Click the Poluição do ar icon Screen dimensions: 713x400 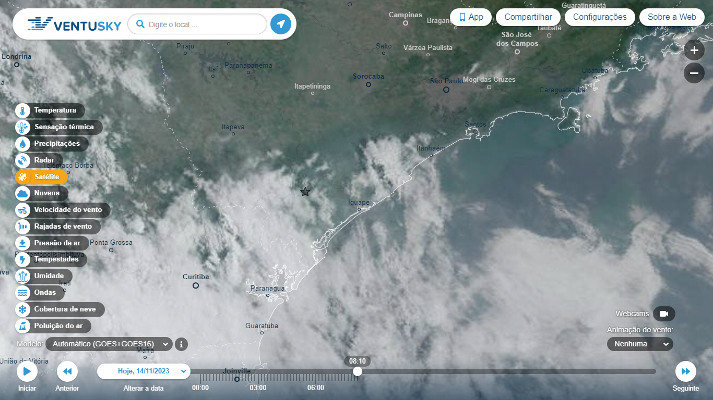(23, 326)
